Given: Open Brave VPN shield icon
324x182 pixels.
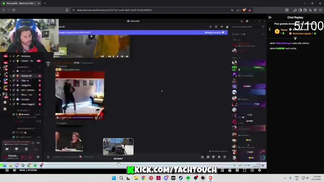Looking at the screenshot, I should pyautogui.click(x=315, y=10).
